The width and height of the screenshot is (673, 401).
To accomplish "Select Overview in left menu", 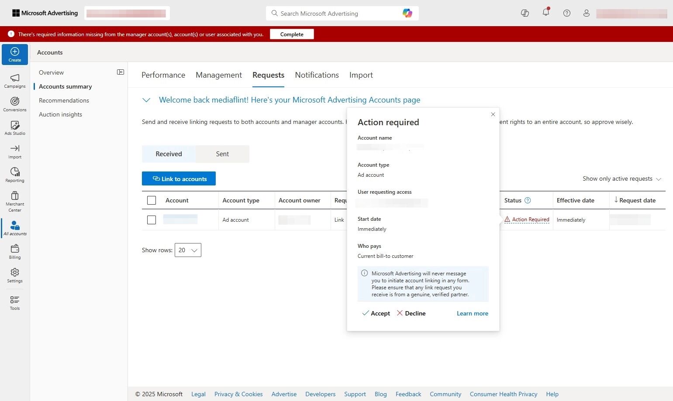I will [x=51, y=72].
